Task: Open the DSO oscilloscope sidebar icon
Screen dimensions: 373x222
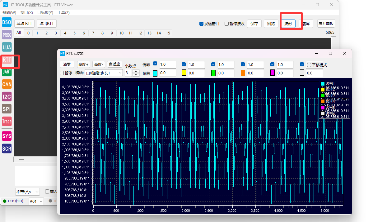Action: pos(7,22)
